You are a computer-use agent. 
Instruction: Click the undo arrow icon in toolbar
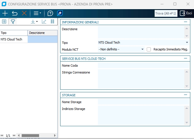pyautogui.click(x=15, y=13)
